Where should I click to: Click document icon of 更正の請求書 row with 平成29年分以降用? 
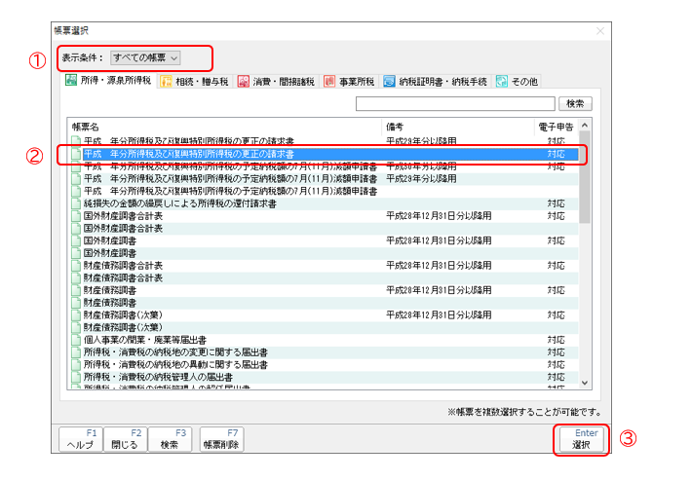coord(76,141)
